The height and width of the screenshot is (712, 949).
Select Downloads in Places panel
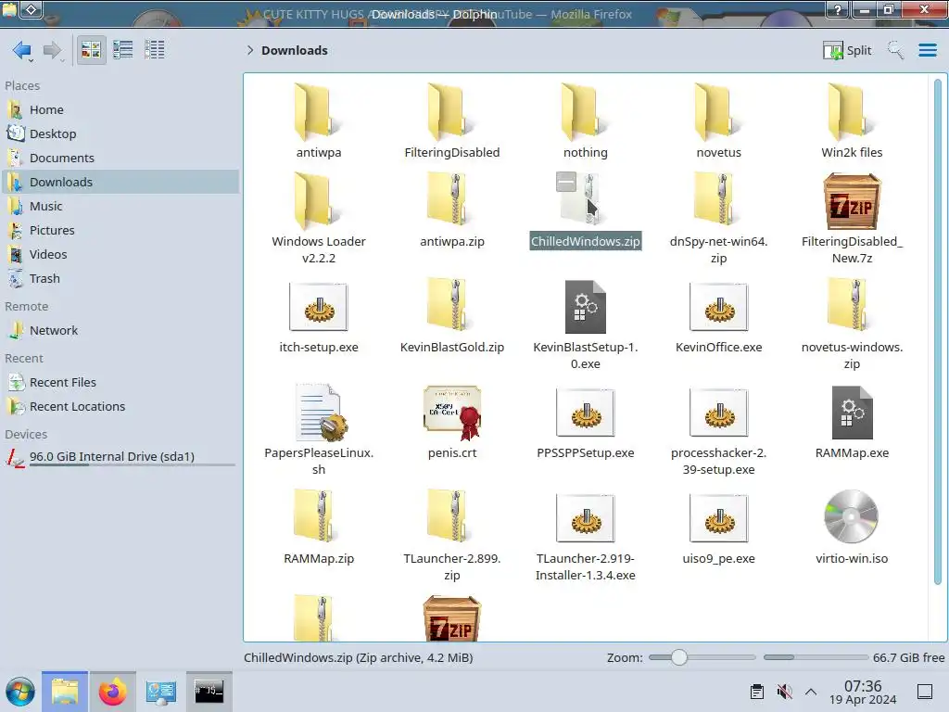pyautogui.click(x=120, y=183)
